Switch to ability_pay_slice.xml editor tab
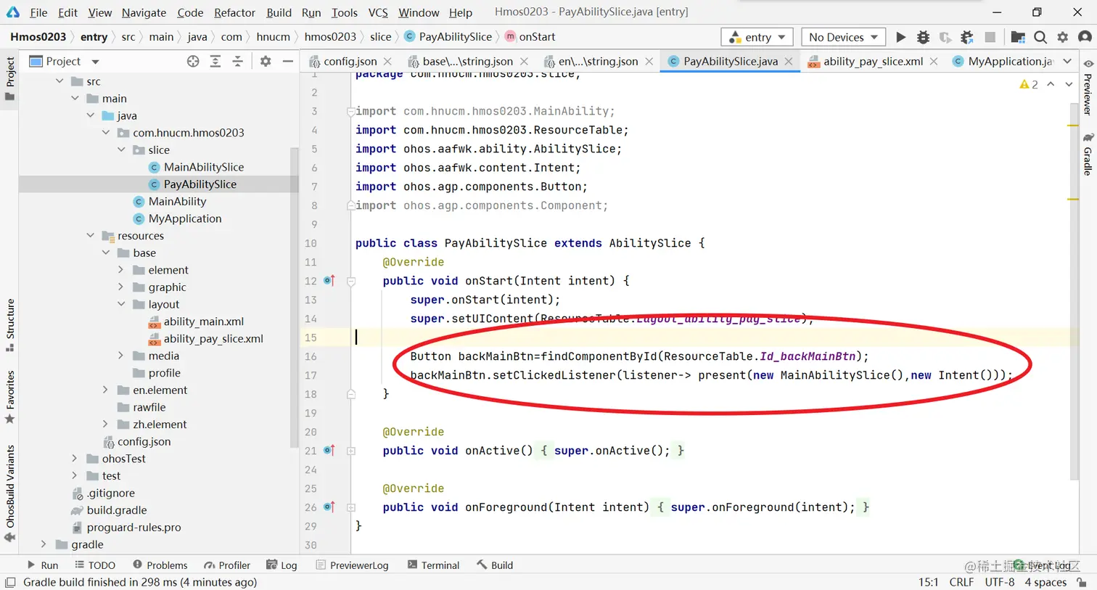Viewport: 1097px width, 590px height. click(x=873, y=62)
